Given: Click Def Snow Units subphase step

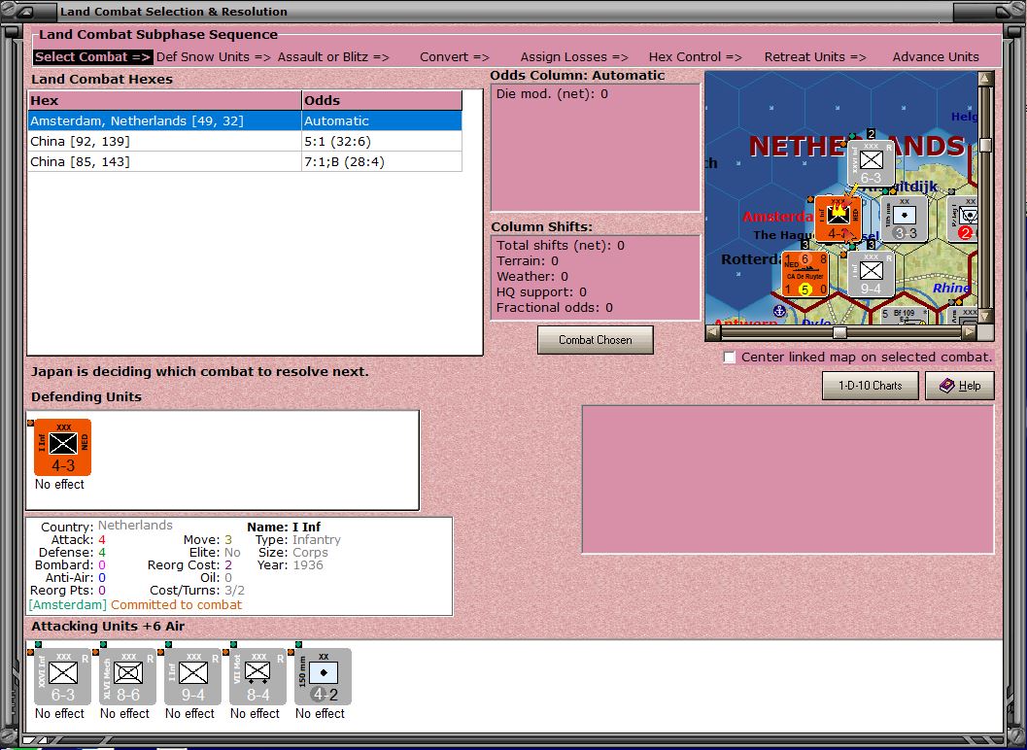Looking at the screenshot, I should [214, 57].
